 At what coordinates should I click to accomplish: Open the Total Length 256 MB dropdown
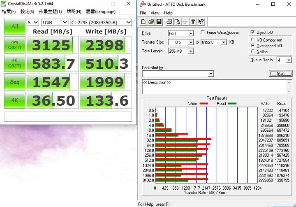(x=191, y=51)
